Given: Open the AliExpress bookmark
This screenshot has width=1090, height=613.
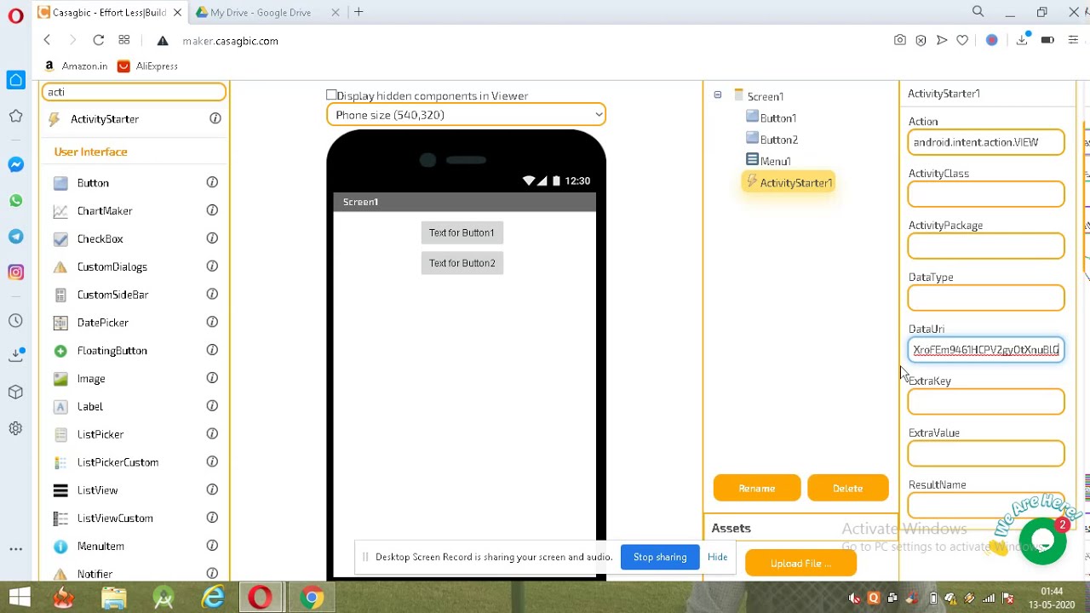Looking at the screenshot, I should 148,66.
